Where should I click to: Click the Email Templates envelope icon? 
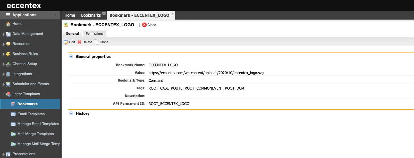[x=13, y=114]
